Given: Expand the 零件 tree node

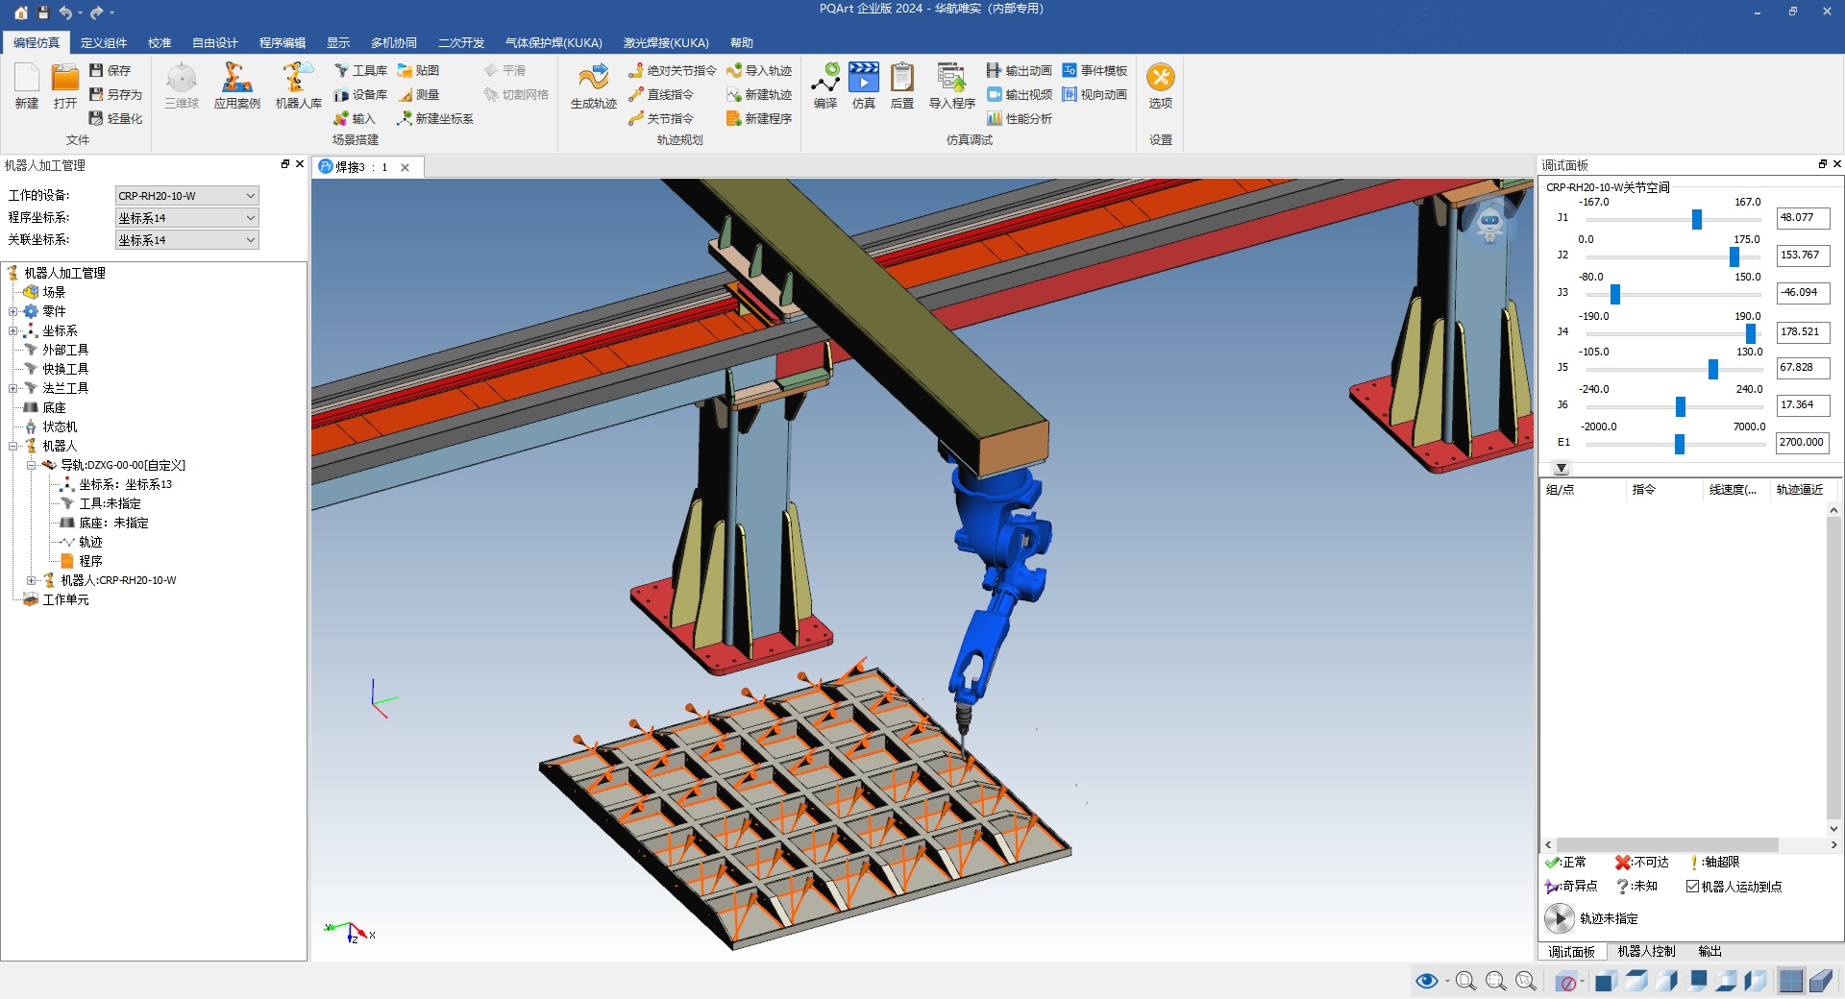Looking at the screenshot, I should click(x=13, y=311).
